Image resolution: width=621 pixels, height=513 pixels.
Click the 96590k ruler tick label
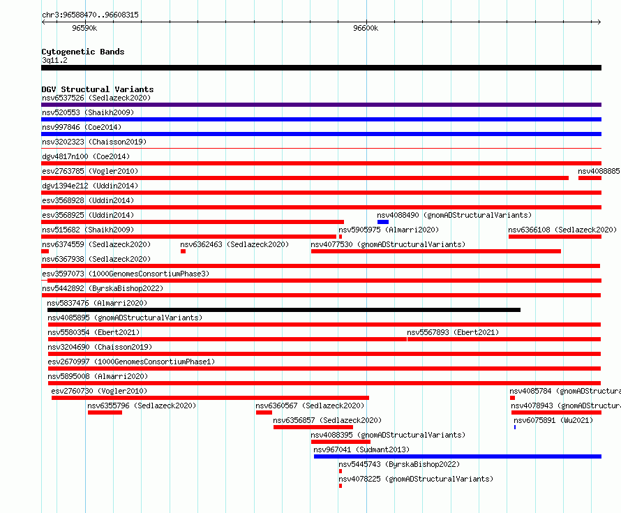coord(84,28)
